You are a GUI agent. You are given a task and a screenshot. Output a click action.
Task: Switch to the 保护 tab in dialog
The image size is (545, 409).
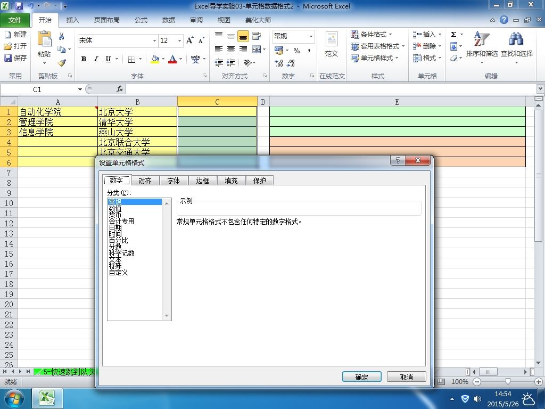tap(259, 181)
